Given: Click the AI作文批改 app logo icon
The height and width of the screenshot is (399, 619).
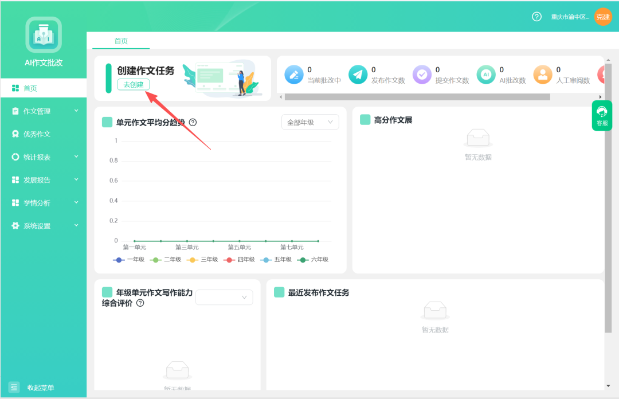Looking at the screenshot, I should point(43,34).
